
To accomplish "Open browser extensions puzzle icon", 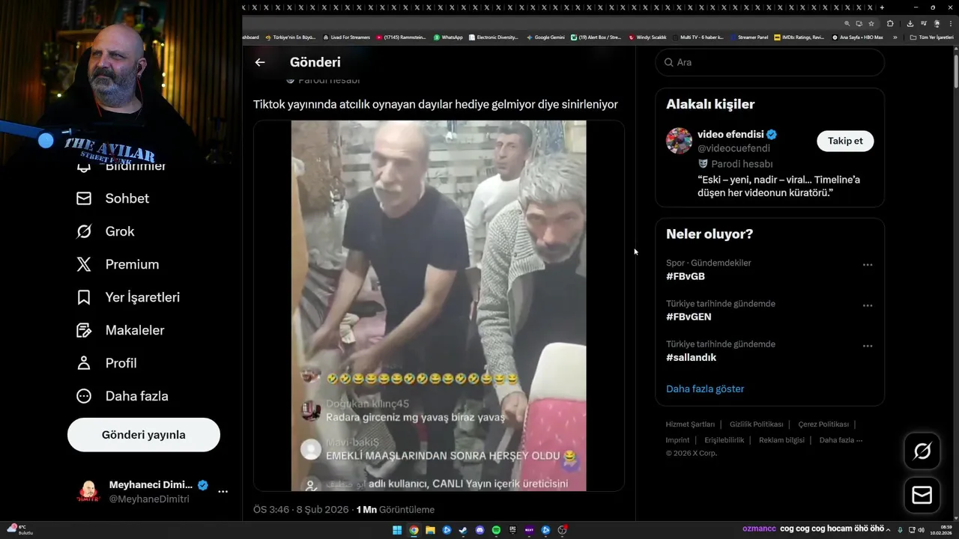I will coord(890,23).
